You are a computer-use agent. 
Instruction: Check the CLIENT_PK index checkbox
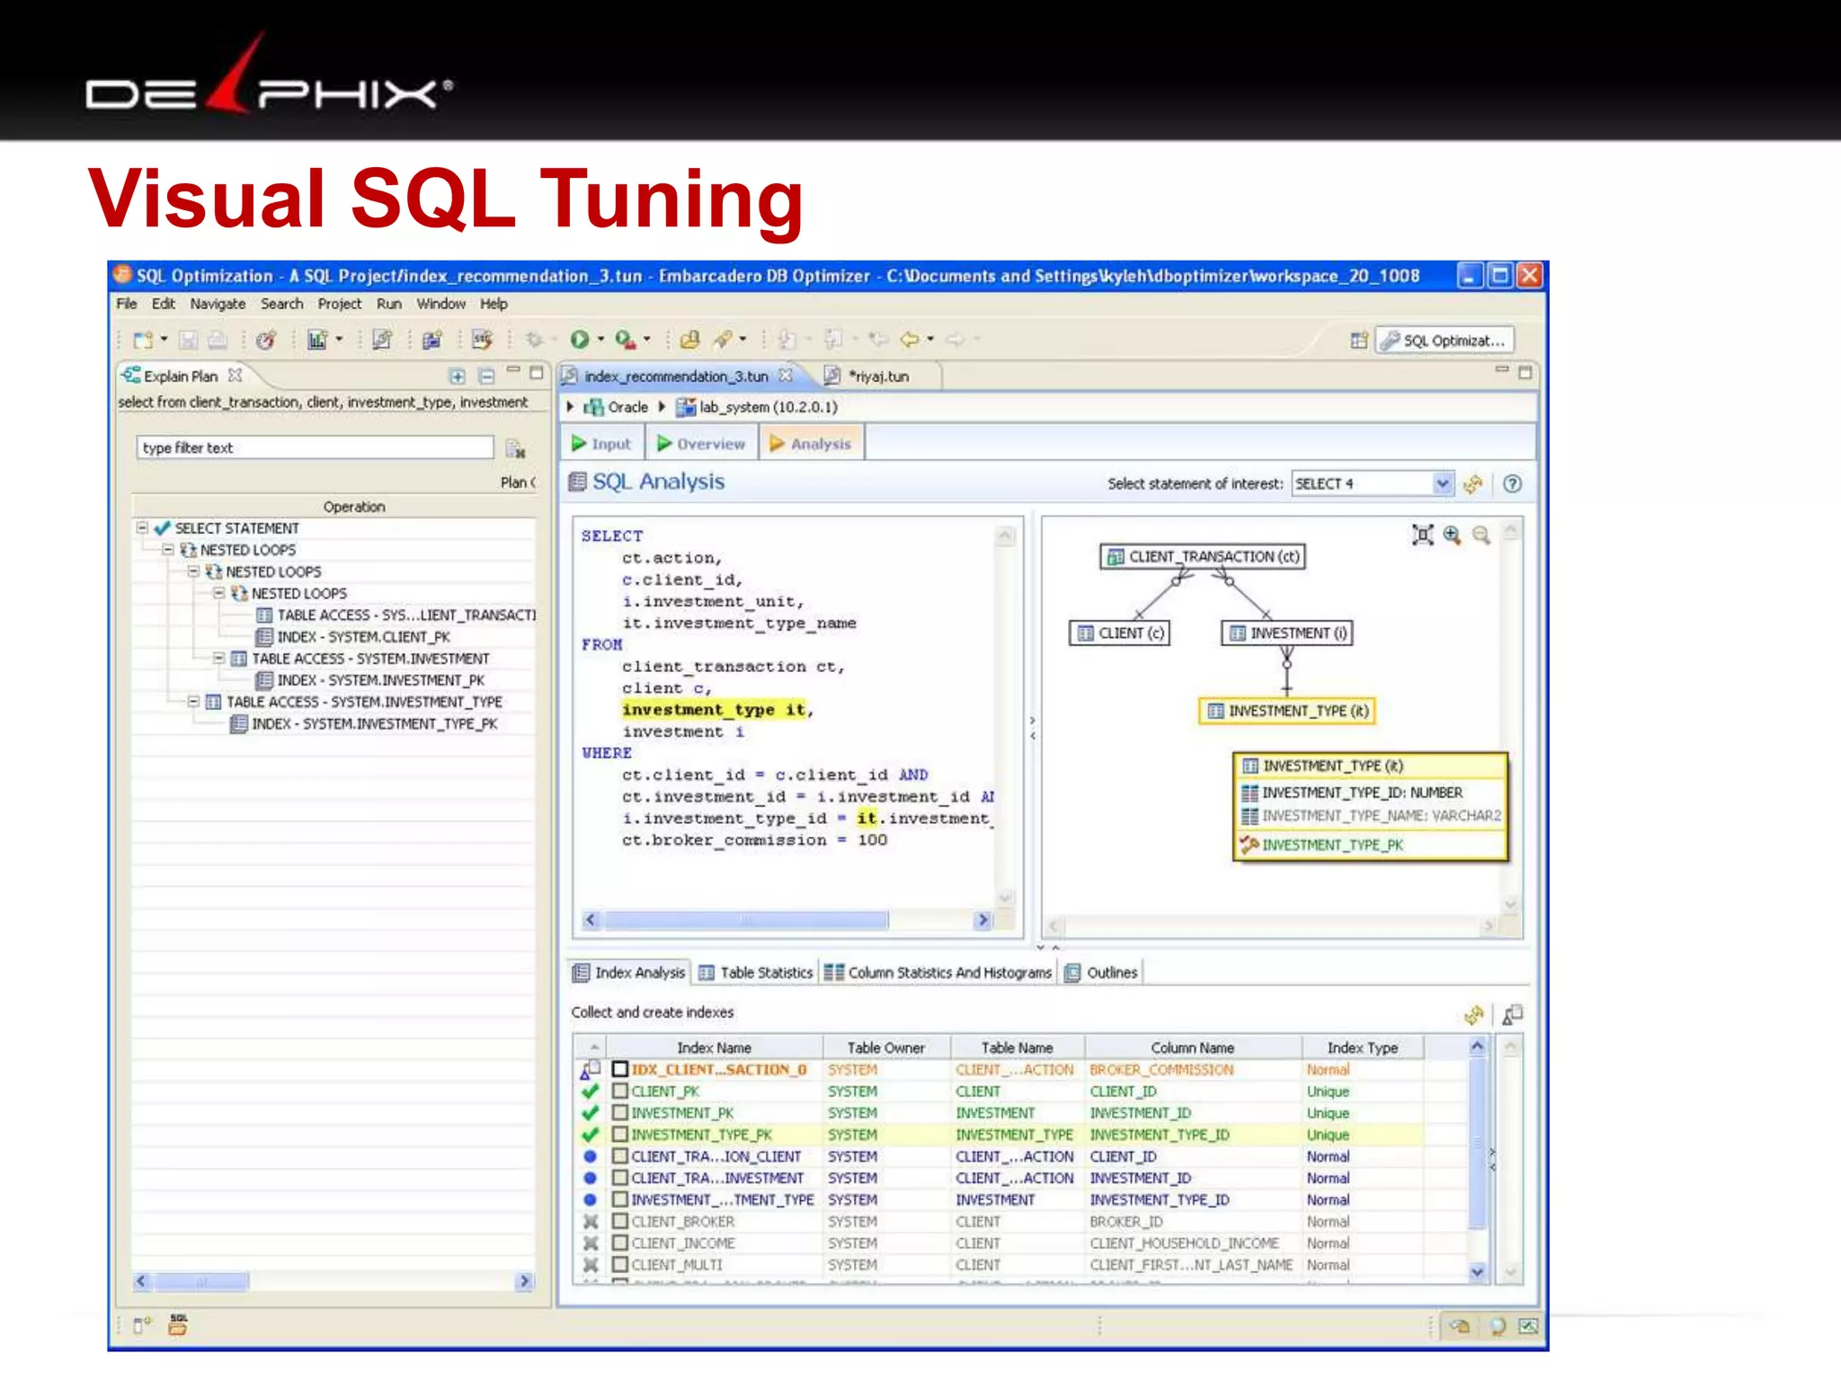[x=620, y=1092]
